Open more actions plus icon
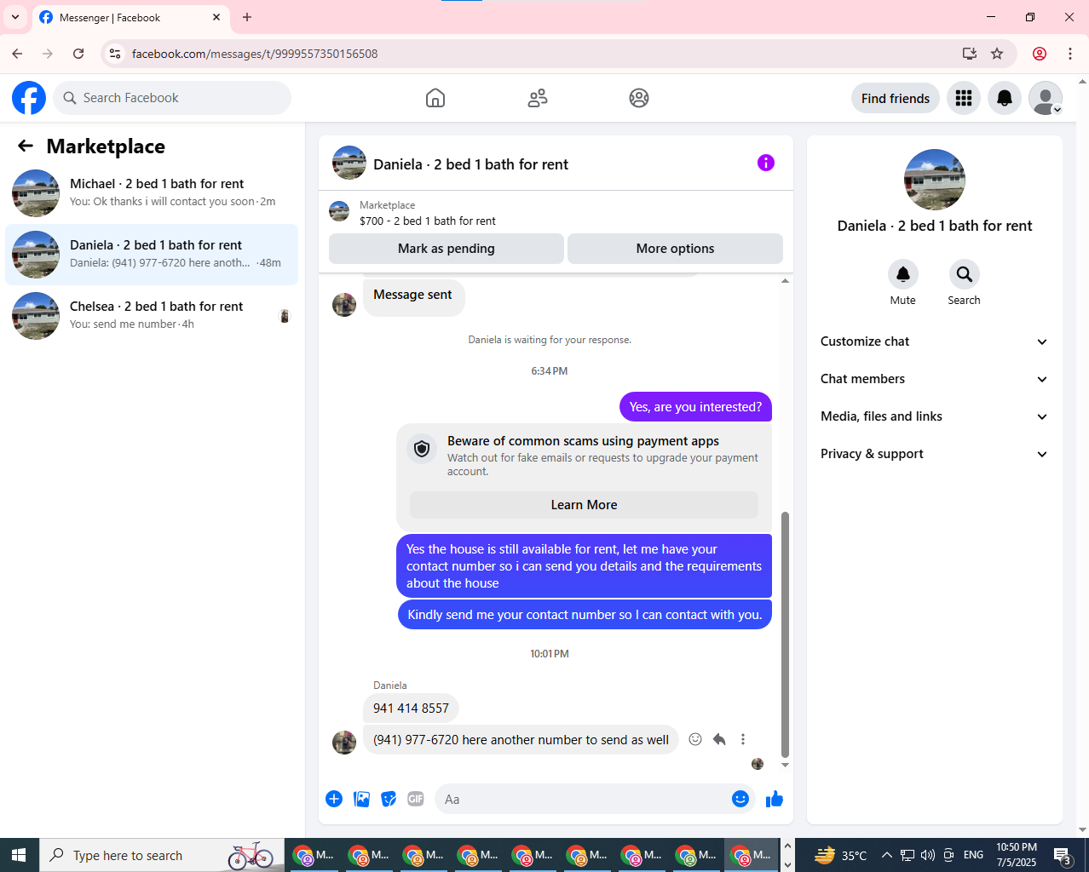 334,799
